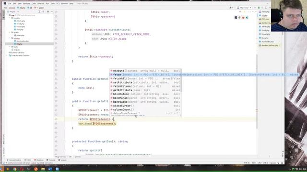Choose bindValue in the autocomplete popup
The width and height of the screenshot is (307, 172).
tap(145, 102)
